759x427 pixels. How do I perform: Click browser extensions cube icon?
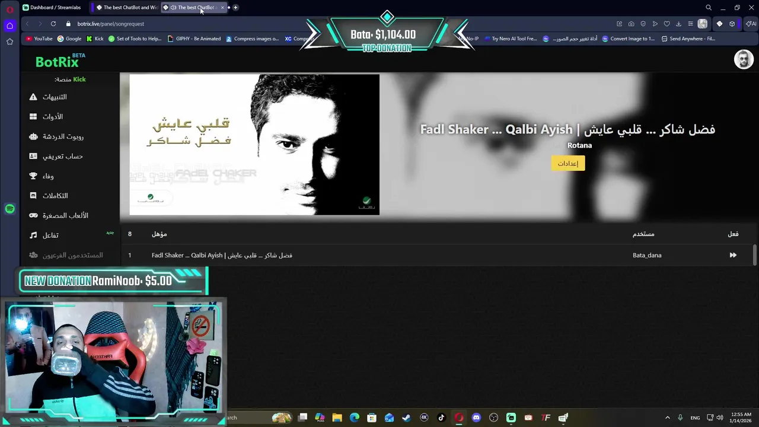pyautogui.click(x=732, y=24)
